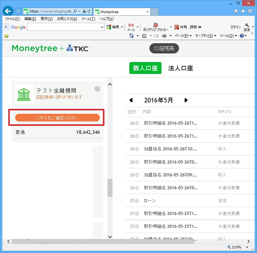Select the 個人口座 tab
This screenshot has height=253, width=257.
(x=145, y=68)
